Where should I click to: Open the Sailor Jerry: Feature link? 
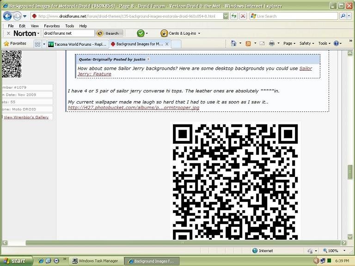coord(195,71)
